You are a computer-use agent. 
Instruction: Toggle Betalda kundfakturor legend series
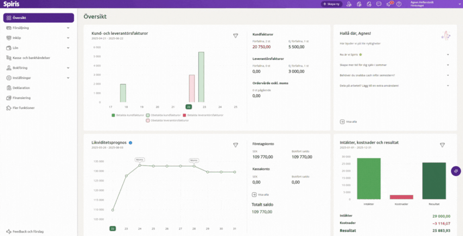(127, 115)
